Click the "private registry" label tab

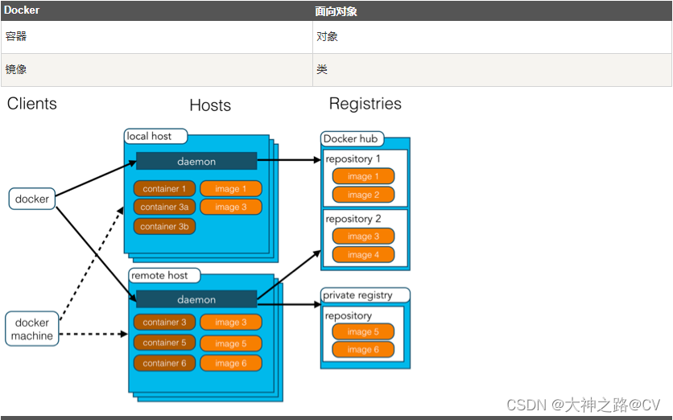(x=365, y=295)
